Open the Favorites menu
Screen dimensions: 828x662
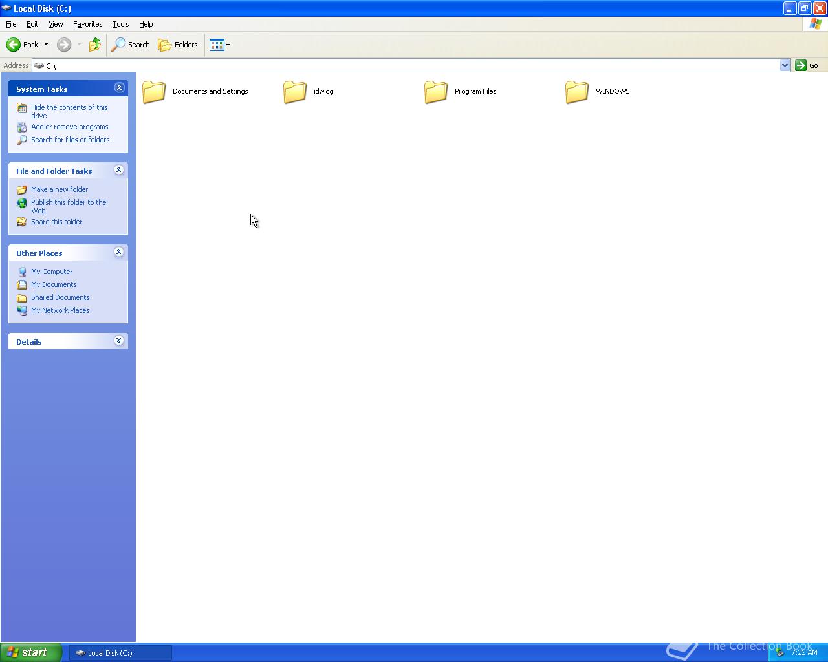tap(88, 24)
